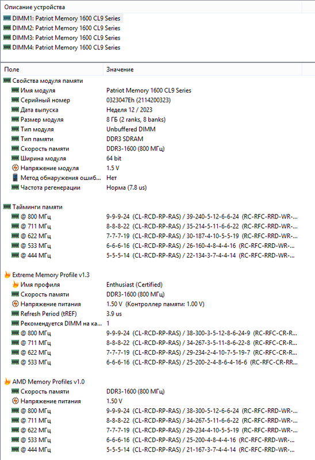This screenshot has height=460, width=315.
Task: Click the DIMM4 memory chip icon
Action: pyautogui.click(x=7, y=47)
